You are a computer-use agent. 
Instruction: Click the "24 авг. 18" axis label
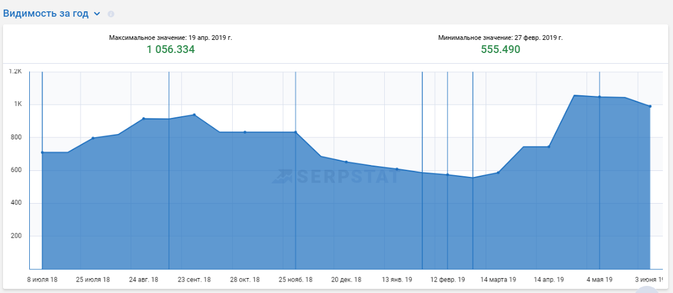click(143, 280)
